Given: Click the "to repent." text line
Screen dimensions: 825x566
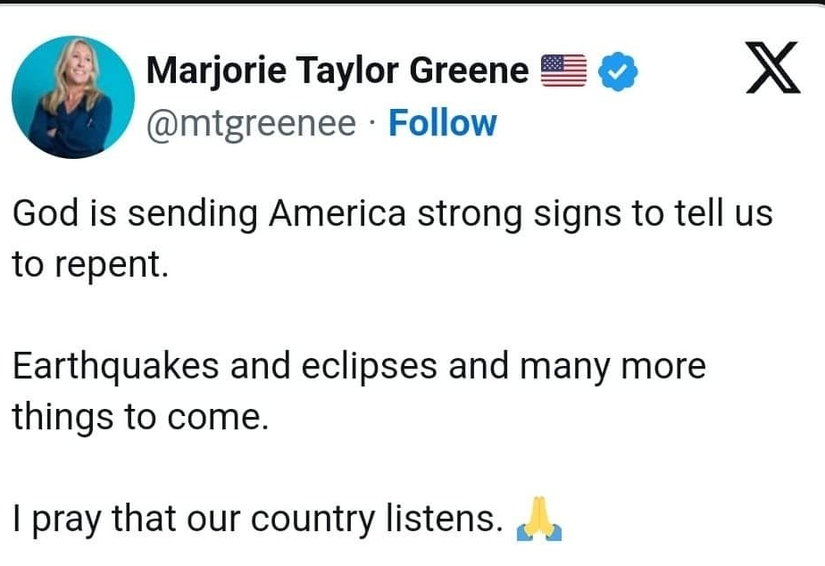Looking at the screenshot, I should point(90,264).
